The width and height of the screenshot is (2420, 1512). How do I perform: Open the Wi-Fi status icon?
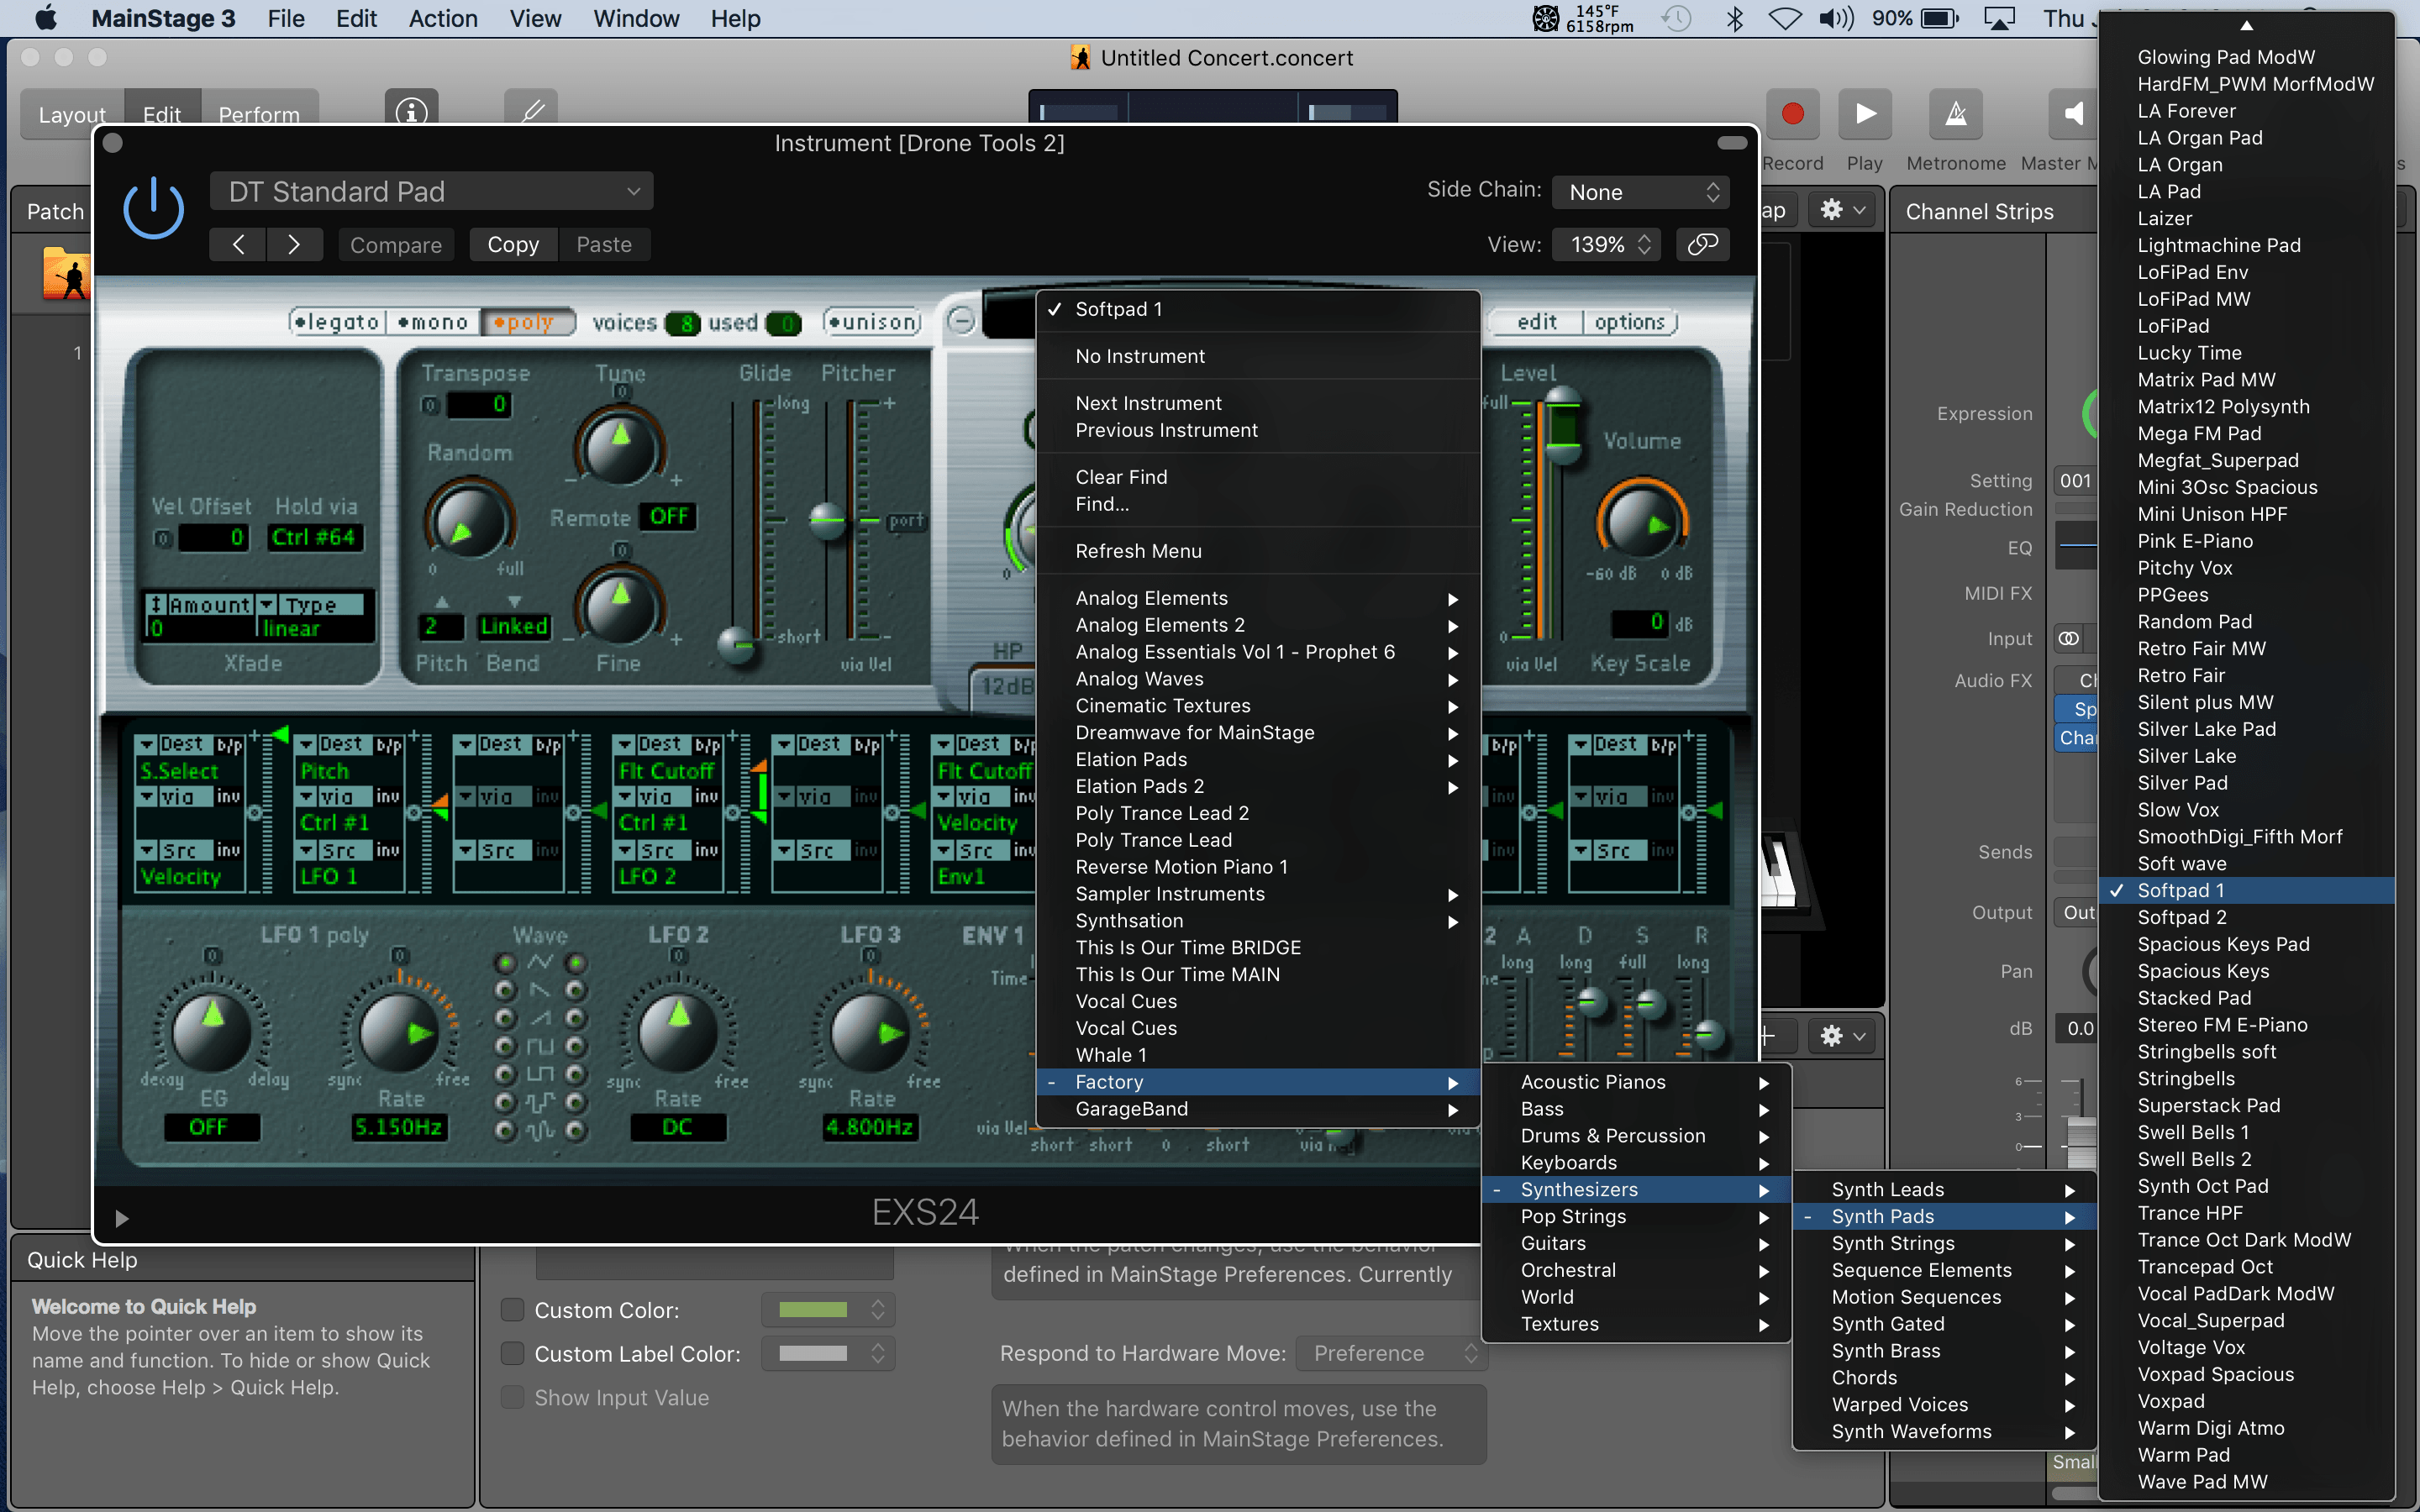click(1785, 18)
